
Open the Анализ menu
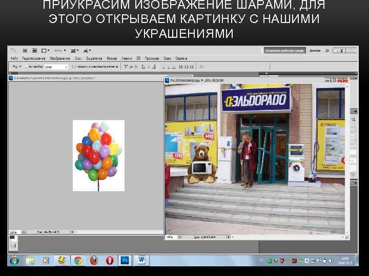click(x=127, y=58)
